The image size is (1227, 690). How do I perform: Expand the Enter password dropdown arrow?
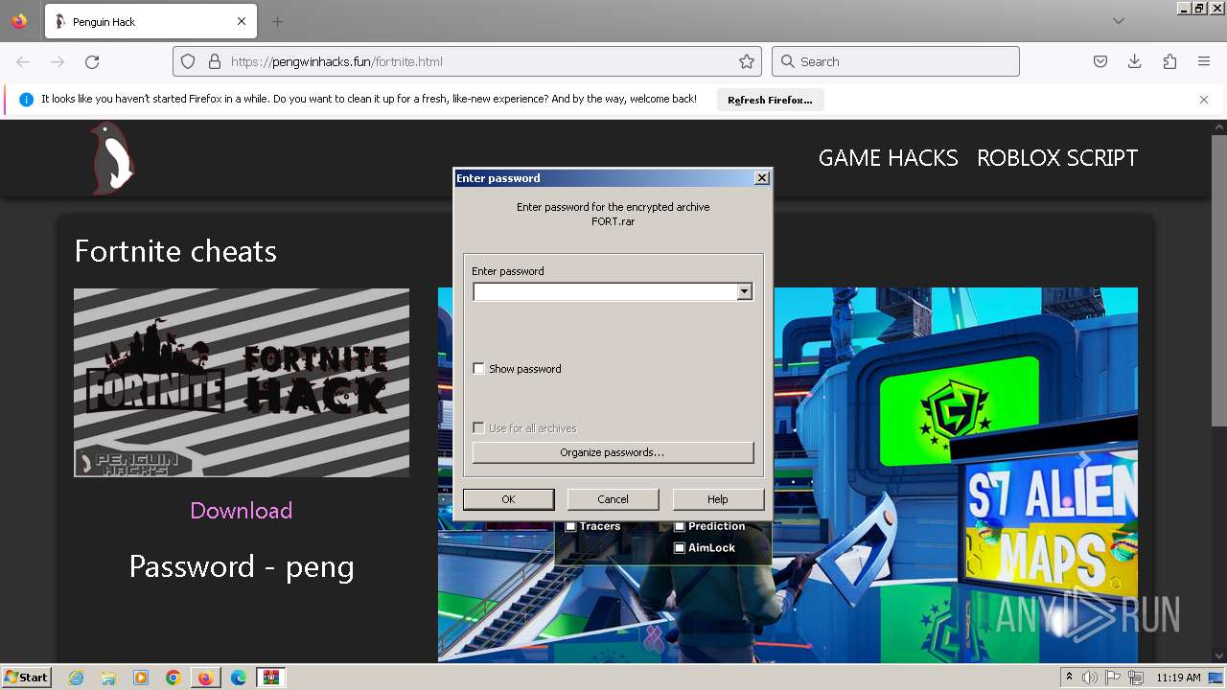[x=745, y=291]
